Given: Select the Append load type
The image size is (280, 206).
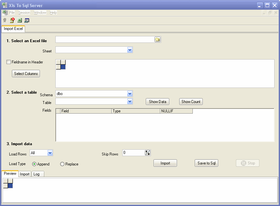Looking at the screenshot, I should [34, 164].
